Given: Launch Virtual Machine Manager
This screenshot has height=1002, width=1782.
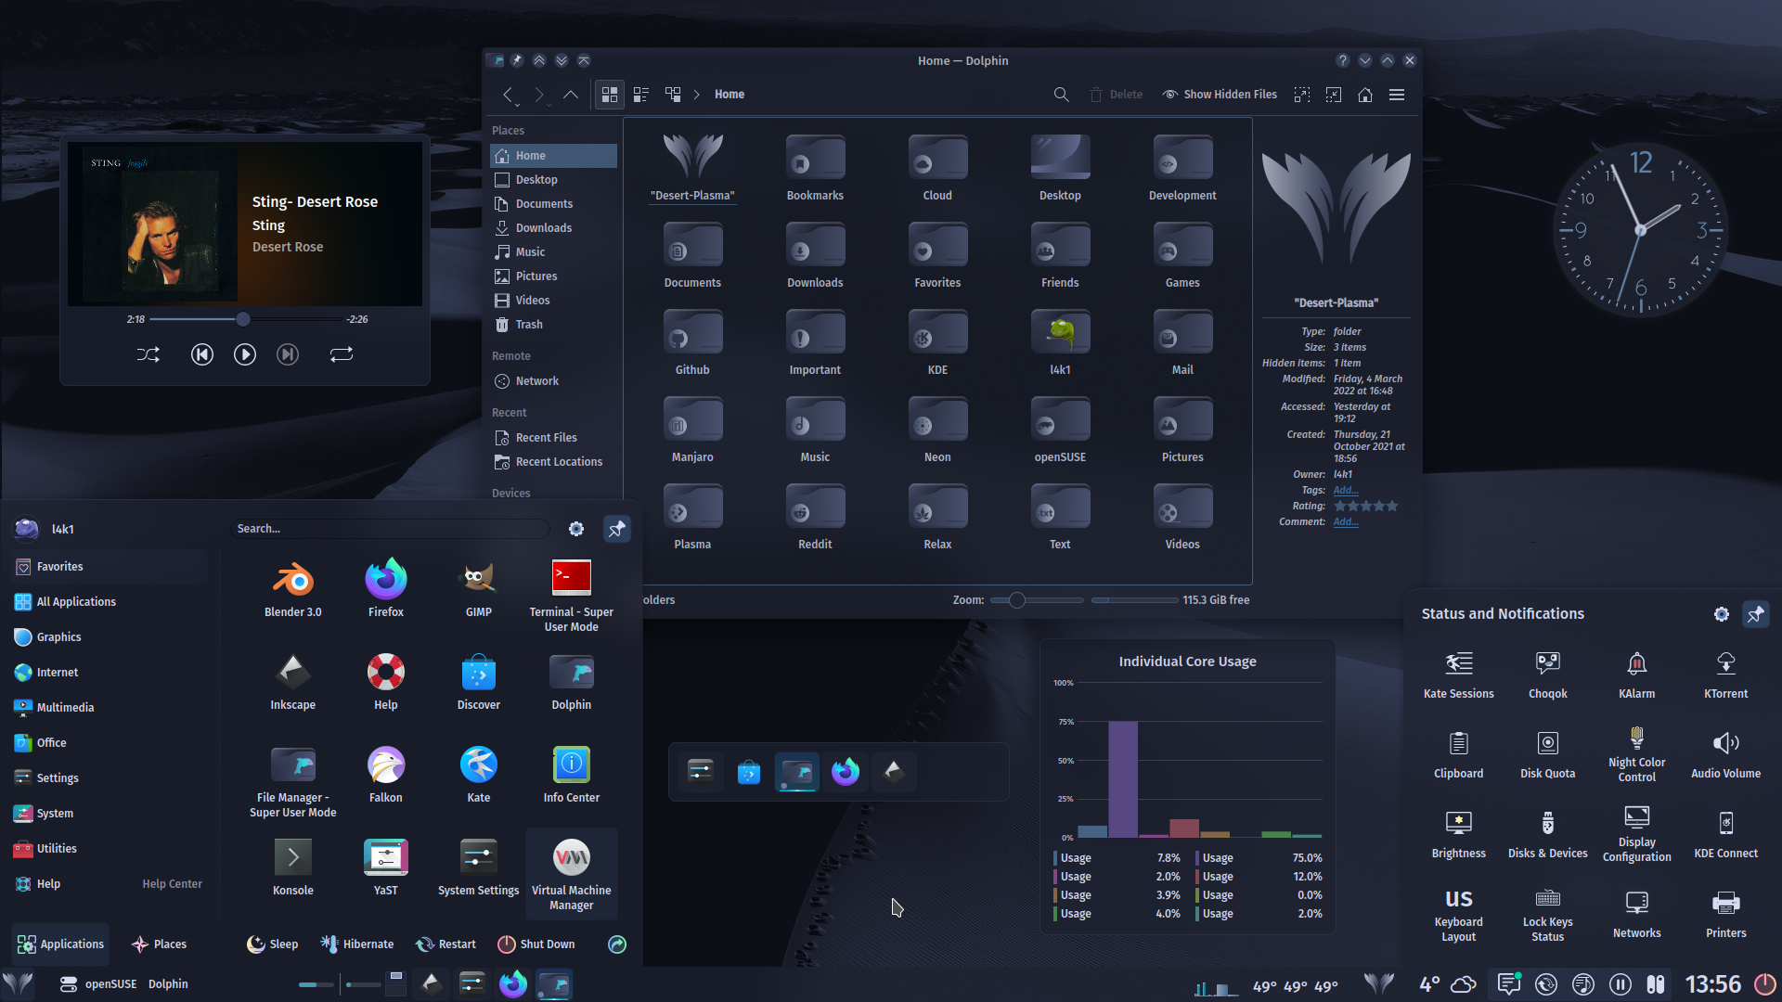Looking at the screenshot, I should point(572,873).
